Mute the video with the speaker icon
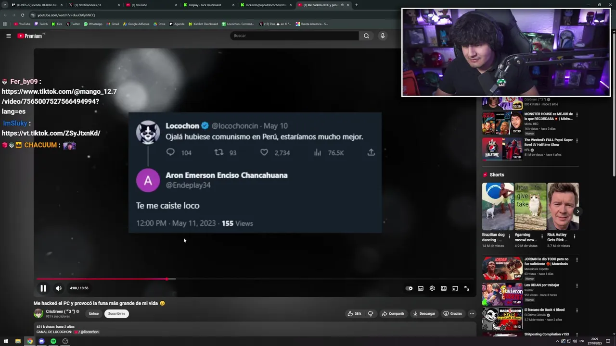This screenshot has height=346, width=616. (59, 288)
